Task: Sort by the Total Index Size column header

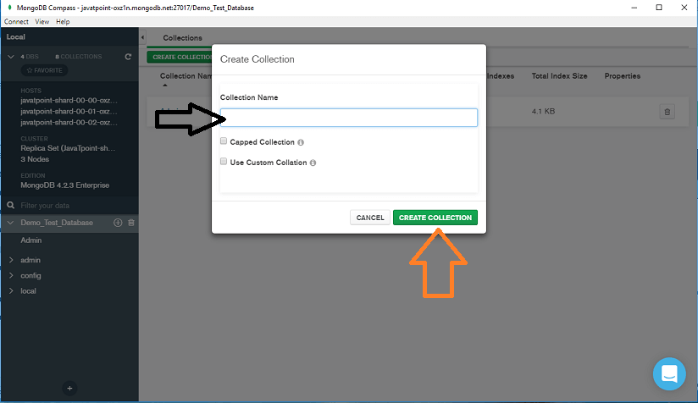Action: pyautogui.click(x=559, y=76)
